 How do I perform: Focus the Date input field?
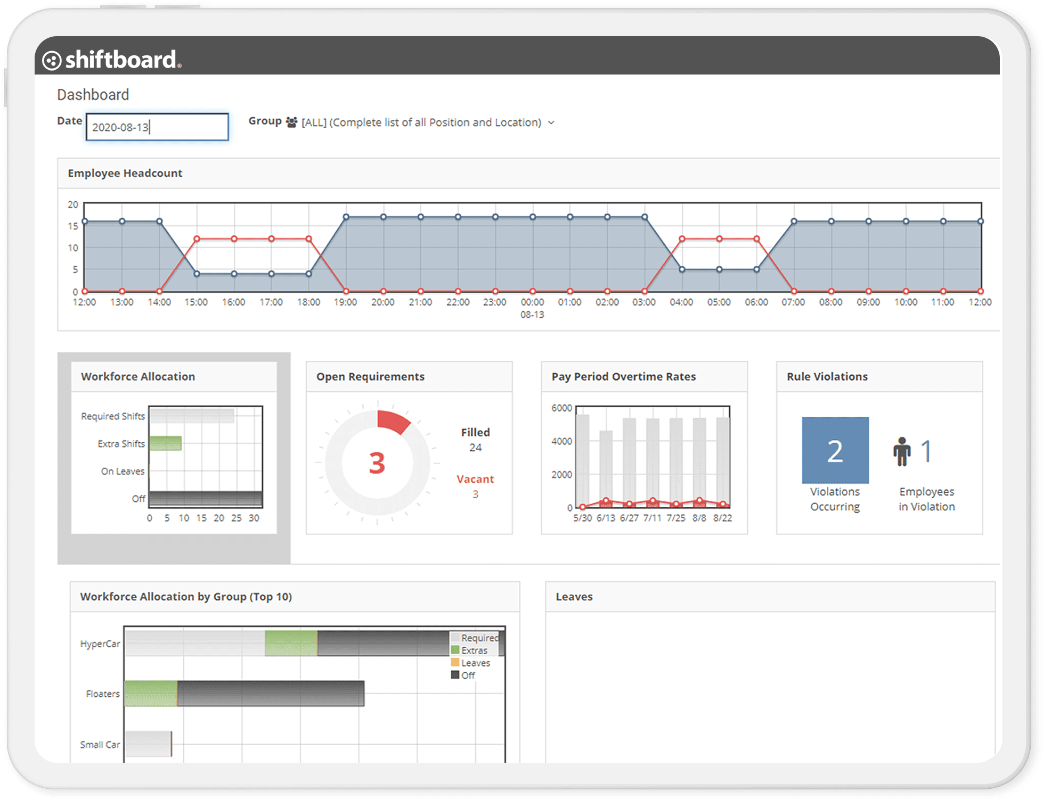pos(157,127)
